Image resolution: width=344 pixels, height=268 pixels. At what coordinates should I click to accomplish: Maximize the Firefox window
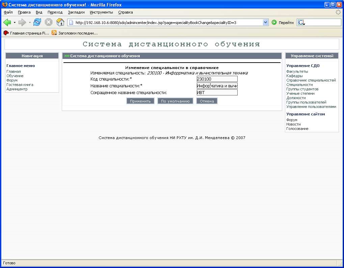[x=333, y=5]
